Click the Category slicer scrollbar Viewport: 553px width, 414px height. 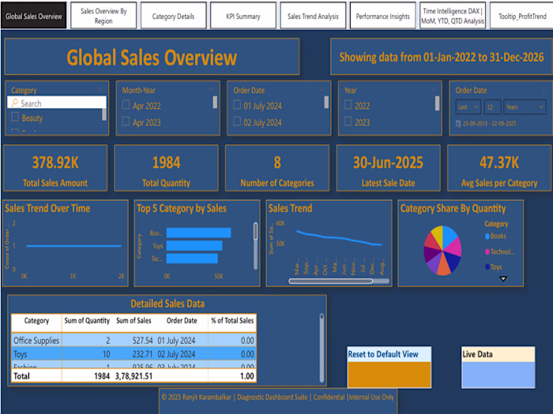pos(104,114)
